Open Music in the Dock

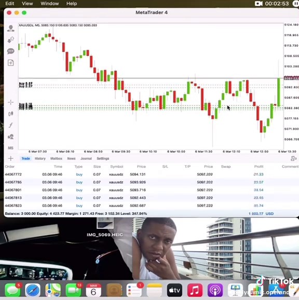click(x=195, y=290)
